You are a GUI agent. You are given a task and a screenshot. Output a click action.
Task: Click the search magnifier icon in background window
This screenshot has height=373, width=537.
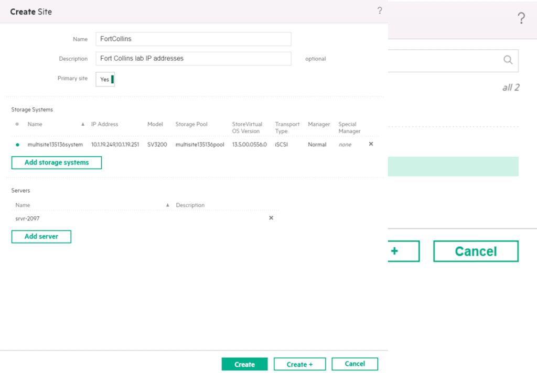point(508,60)
